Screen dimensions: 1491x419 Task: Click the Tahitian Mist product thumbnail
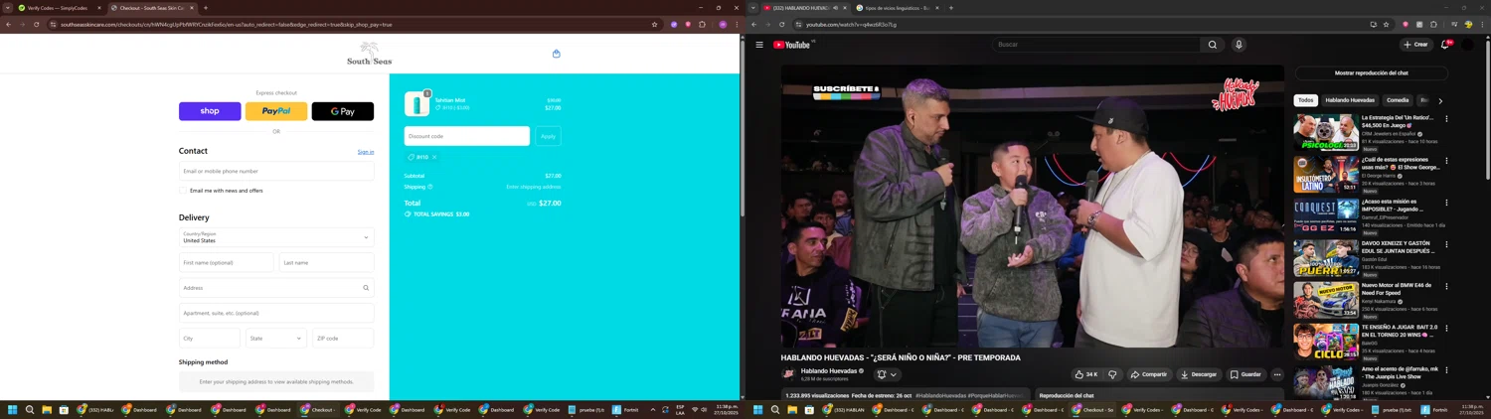[x=416, y=103]
